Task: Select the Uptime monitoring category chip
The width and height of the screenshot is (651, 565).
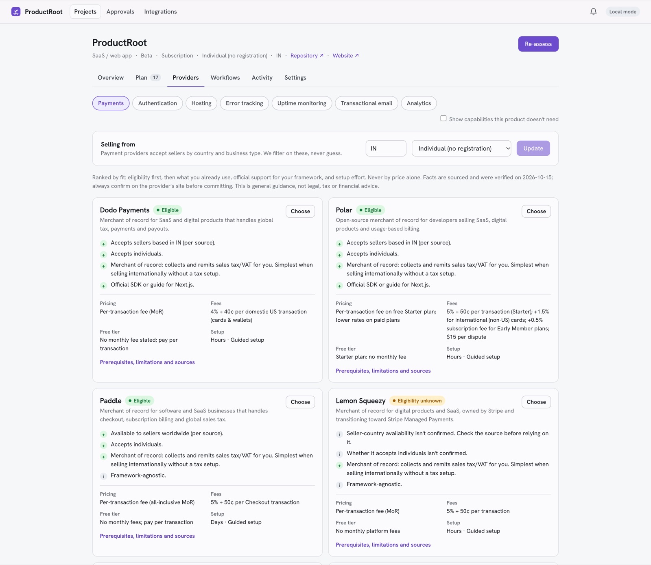Action: coord(302,103)
